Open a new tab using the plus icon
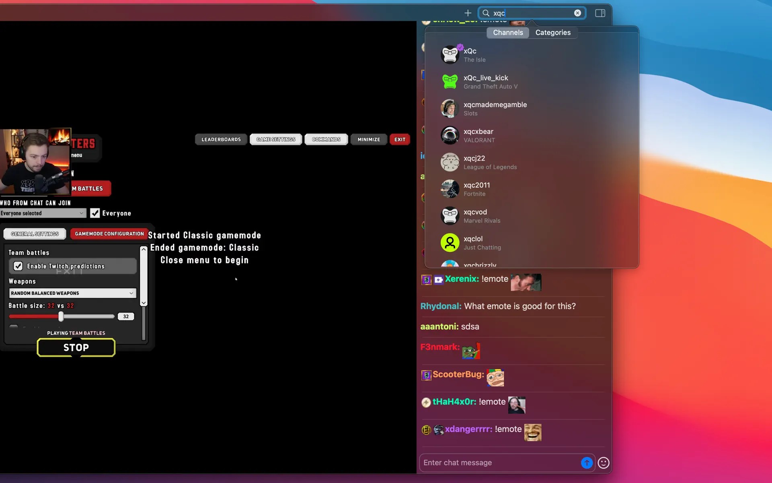Image resolution: width=772 pixels, height=483 pixels. 468,13
